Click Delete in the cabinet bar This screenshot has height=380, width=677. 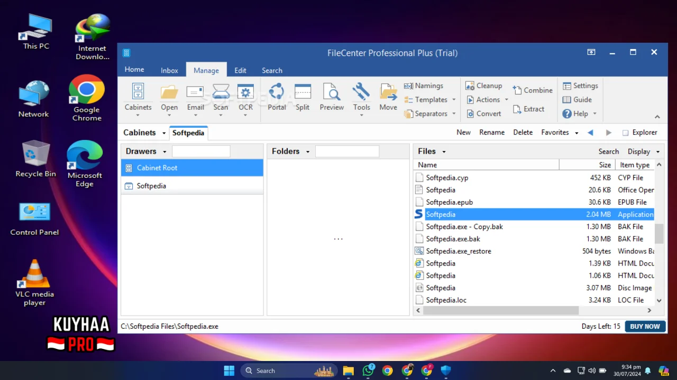coord(523,132)
